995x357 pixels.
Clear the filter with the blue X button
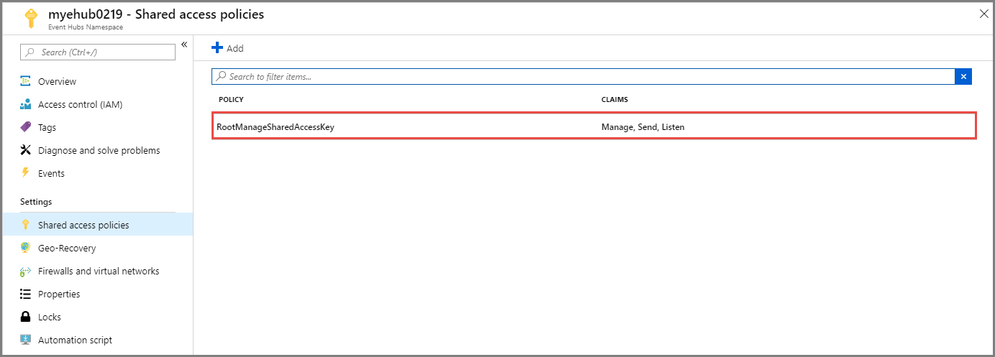[963, 76]
